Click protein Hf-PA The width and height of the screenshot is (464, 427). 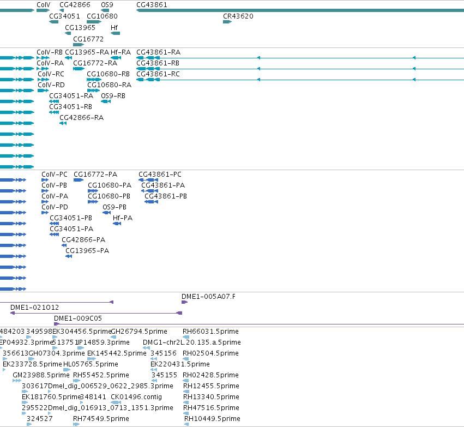pyautogui.click(x=117, y=224)
